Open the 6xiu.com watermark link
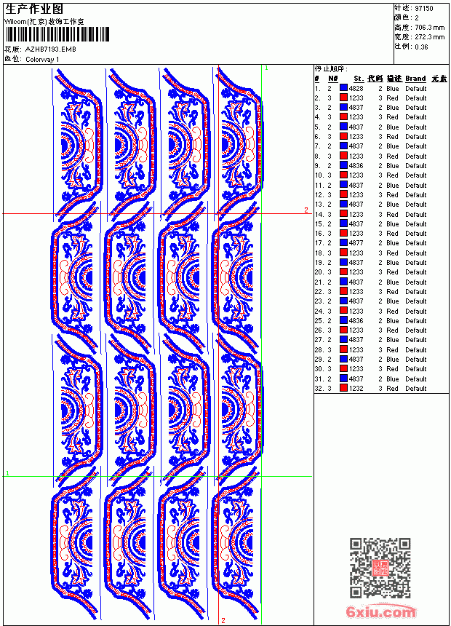The height and width of the screenshot is (626, 451). pos(380,611)
